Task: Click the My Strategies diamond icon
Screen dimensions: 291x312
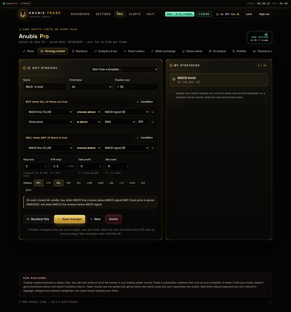Action: [171, 66]
